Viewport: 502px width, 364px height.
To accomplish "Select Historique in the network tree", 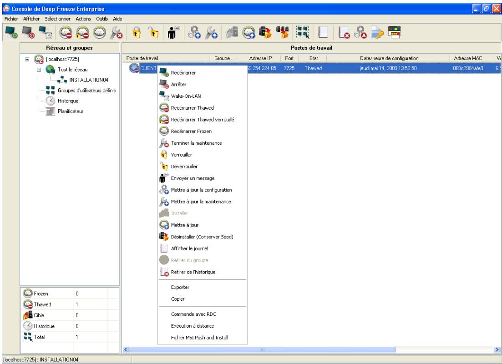I will coord(68,101).
